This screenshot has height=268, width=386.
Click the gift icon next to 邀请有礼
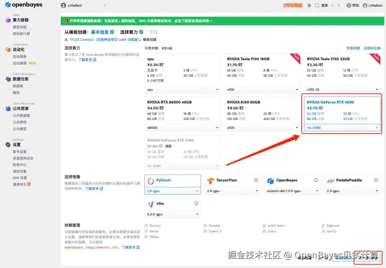coord(29,184)
